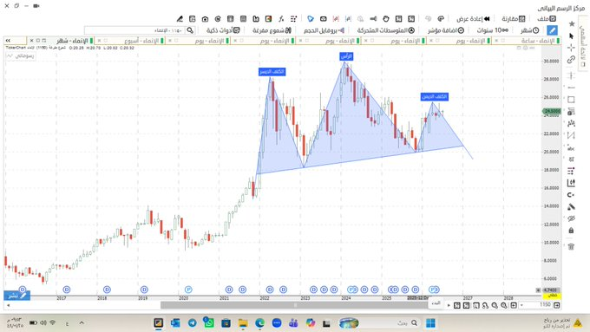Viewport: 590px width, 332px height.
Task: Click the symbol search magnifier icon
Action: (x=190, y=30)
